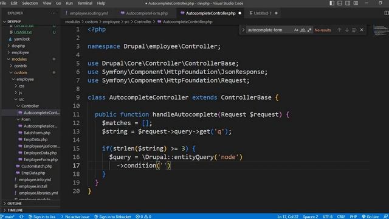
Task: Click the find input containing autocomplete-form
Action: point(269,30)
